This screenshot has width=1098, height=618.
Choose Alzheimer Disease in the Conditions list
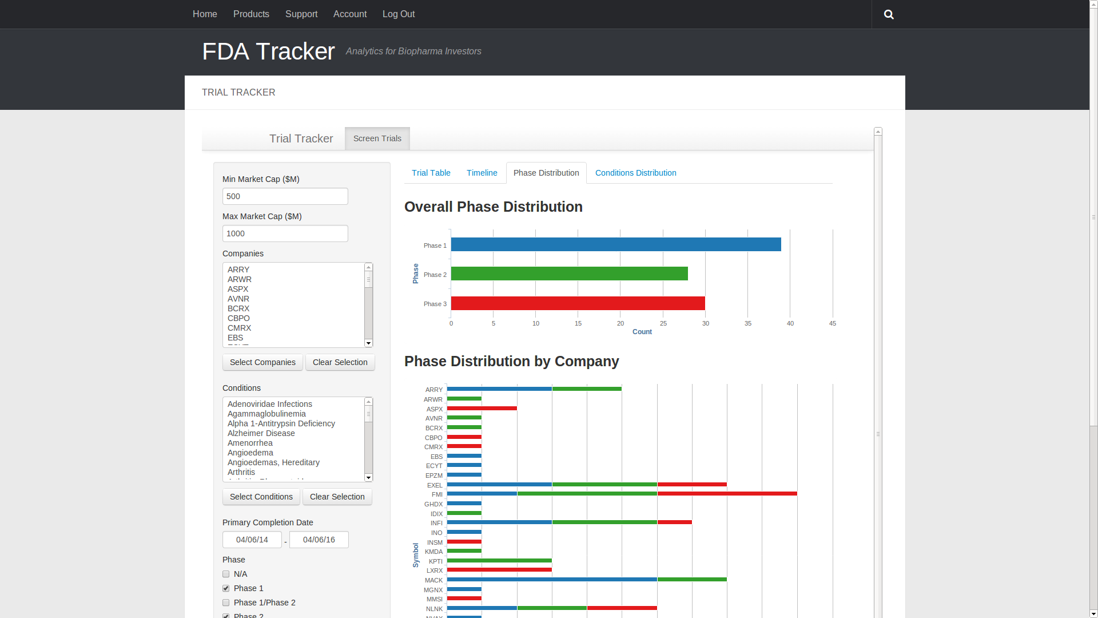pos(261,433)
